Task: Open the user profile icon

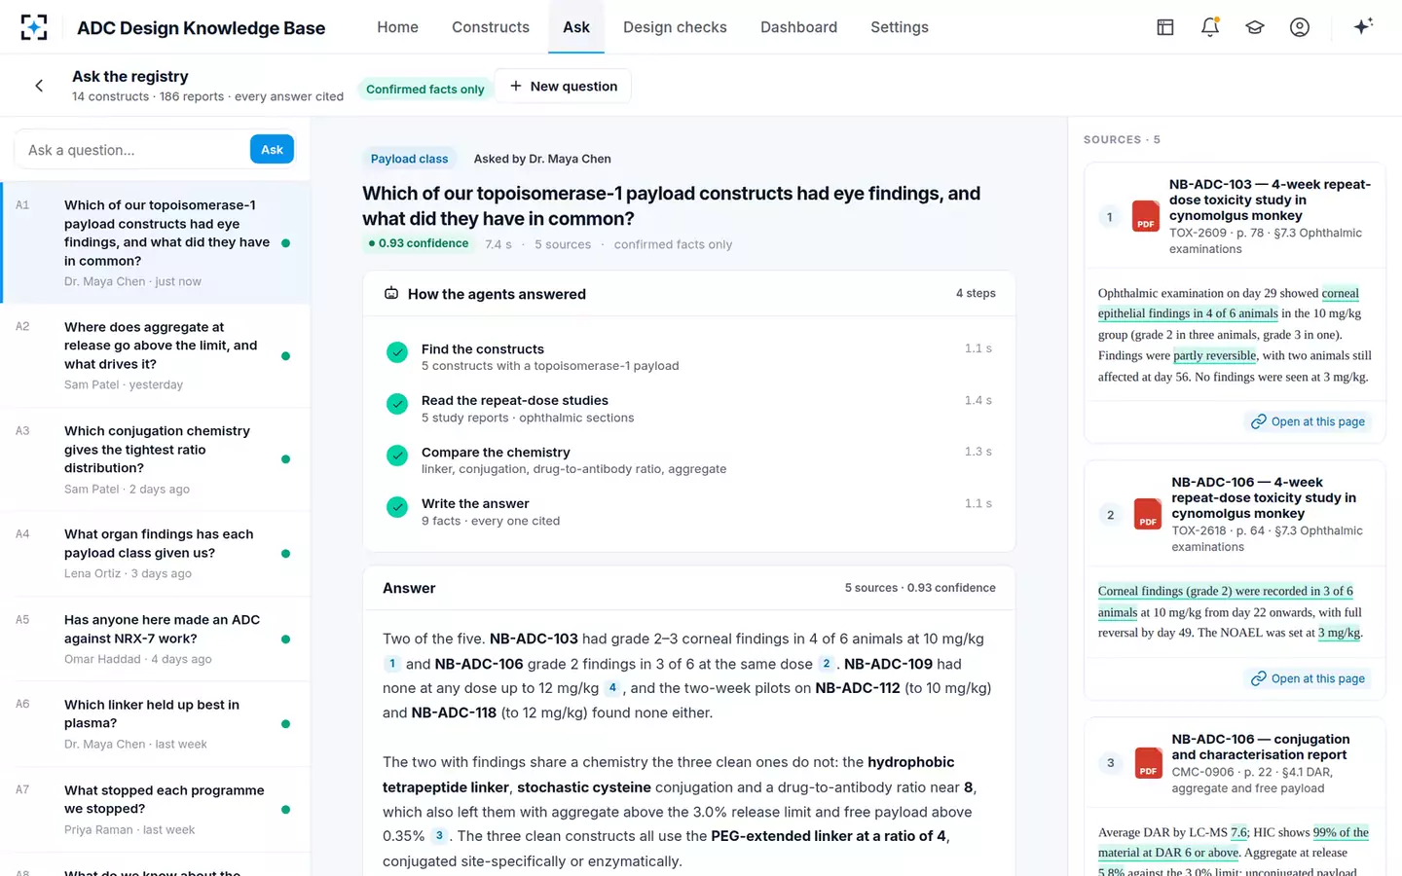Action: (x=1300, y=27)
